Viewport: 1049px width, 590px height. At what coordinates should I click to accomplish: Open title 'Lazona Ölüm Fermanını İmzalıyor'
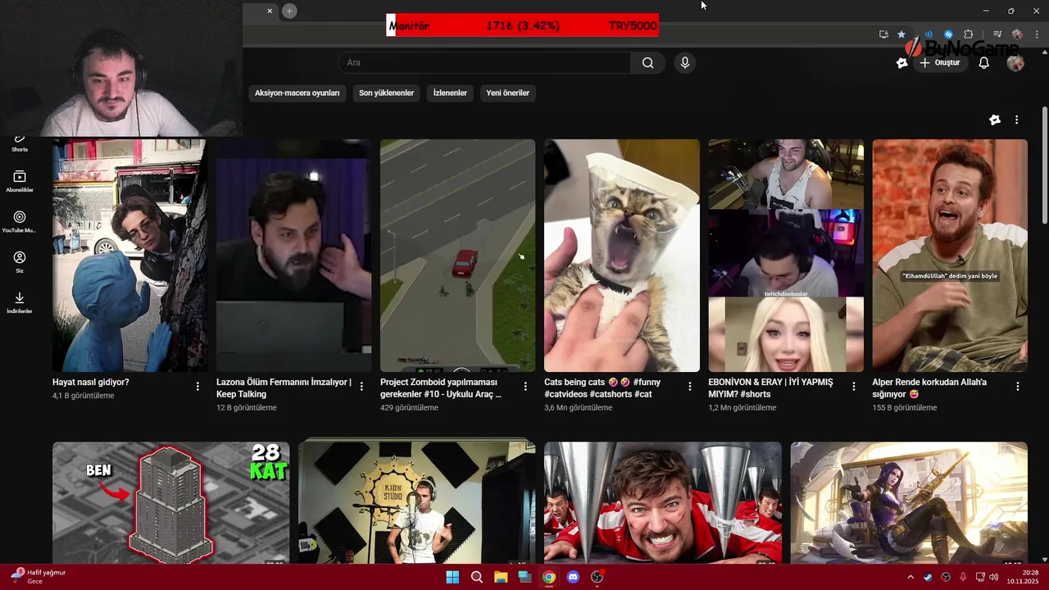click(x=284, y=388)
